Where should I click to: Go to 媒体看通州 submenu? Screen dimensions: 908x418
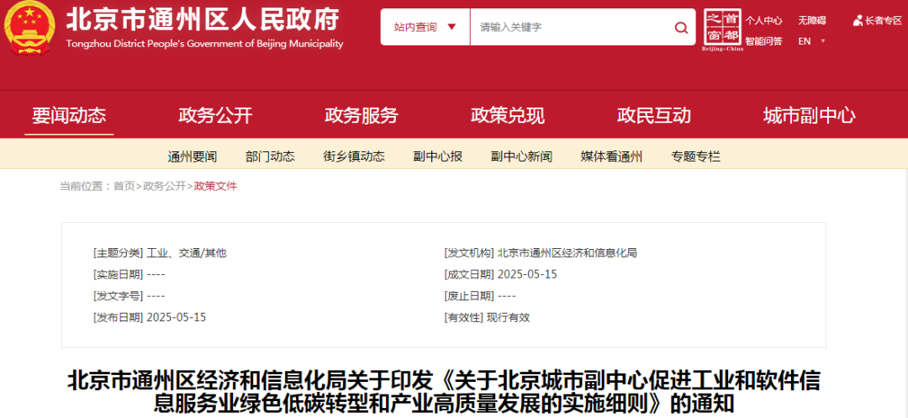[611, 156]
